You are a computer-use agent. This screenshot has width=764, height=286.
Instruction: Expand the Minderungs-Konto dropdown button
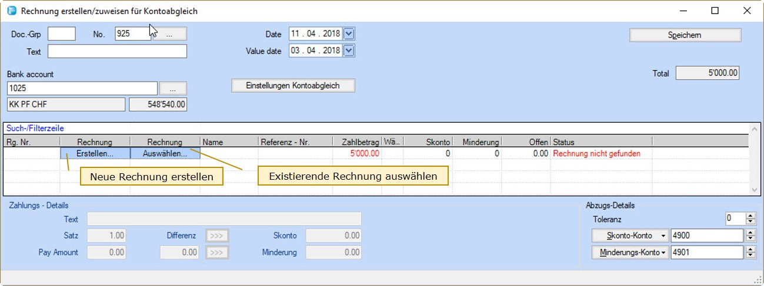click(x=629, y=253)
